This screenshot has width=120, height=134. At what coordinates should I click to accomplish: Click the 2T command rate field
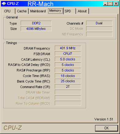coord(68,87)
